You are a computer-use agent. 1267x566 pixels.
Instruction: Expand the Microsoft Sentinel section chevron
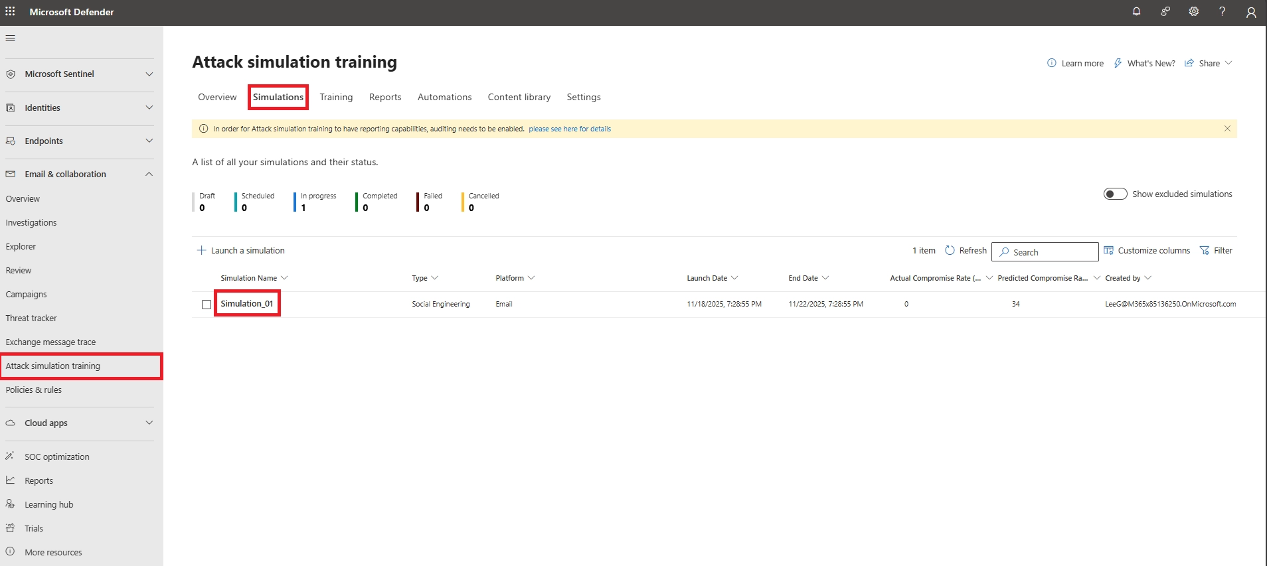pyautogui.click(x=149, y=74)
